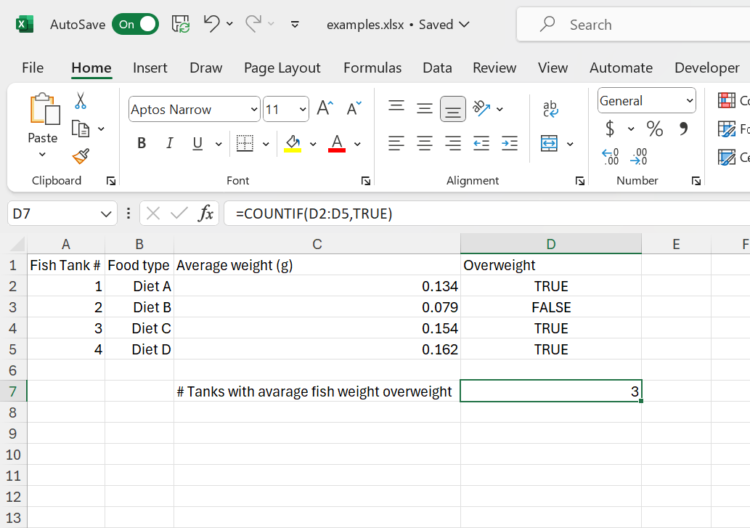This screenshot has width=750, height=528.
Task: Click Increase Decimal icon
Action: tap(611, 156)
